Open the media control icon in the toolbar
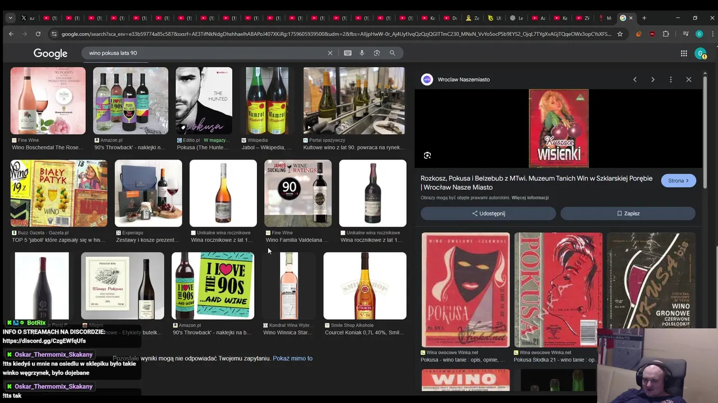718x403 pixels. [685, 34]
